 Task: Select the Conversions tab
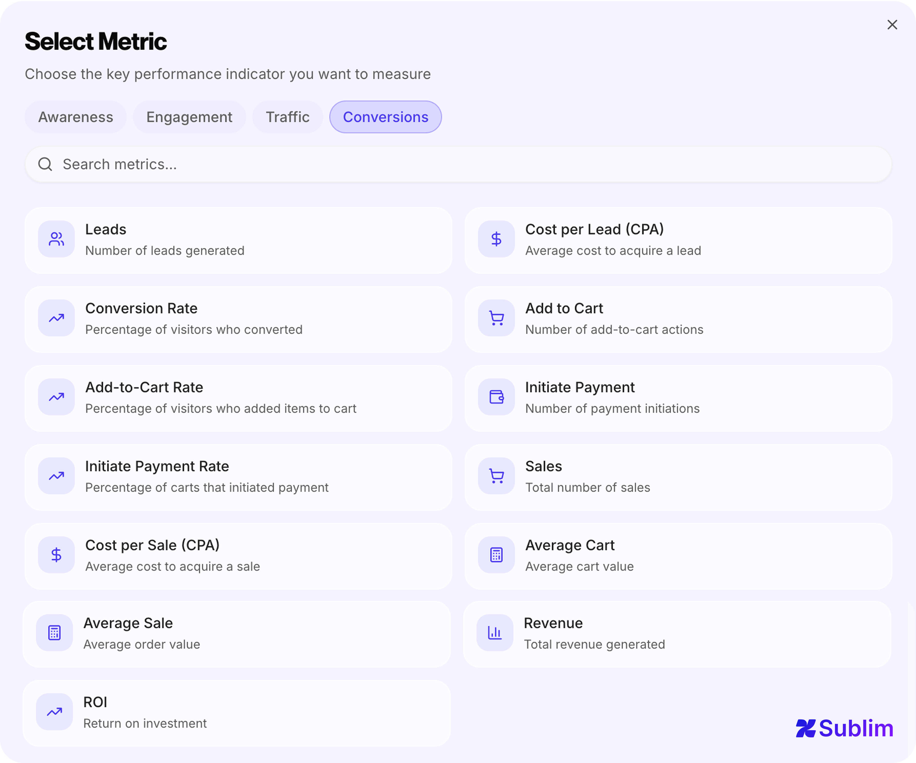click(386, 117)
